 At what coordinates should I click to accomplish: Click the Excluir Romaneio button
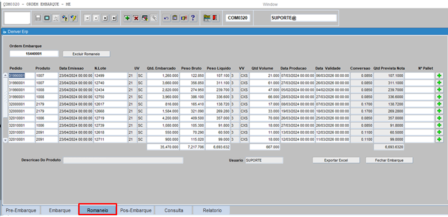tap(86, 54)
